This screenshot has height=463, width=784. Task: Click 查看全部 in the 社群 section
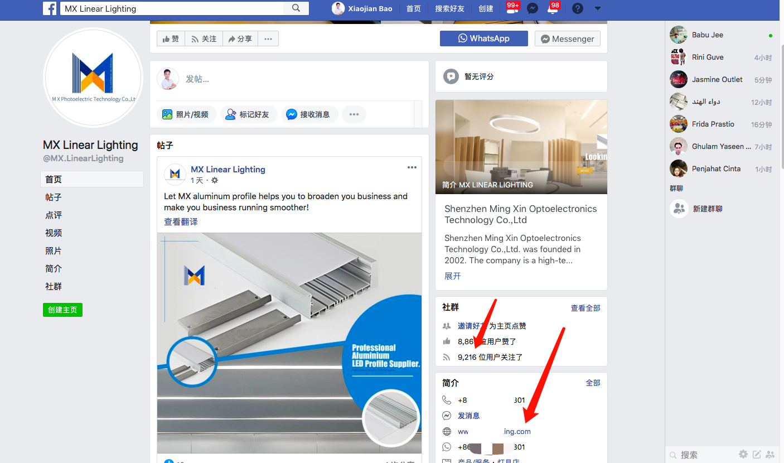[585, 308]
